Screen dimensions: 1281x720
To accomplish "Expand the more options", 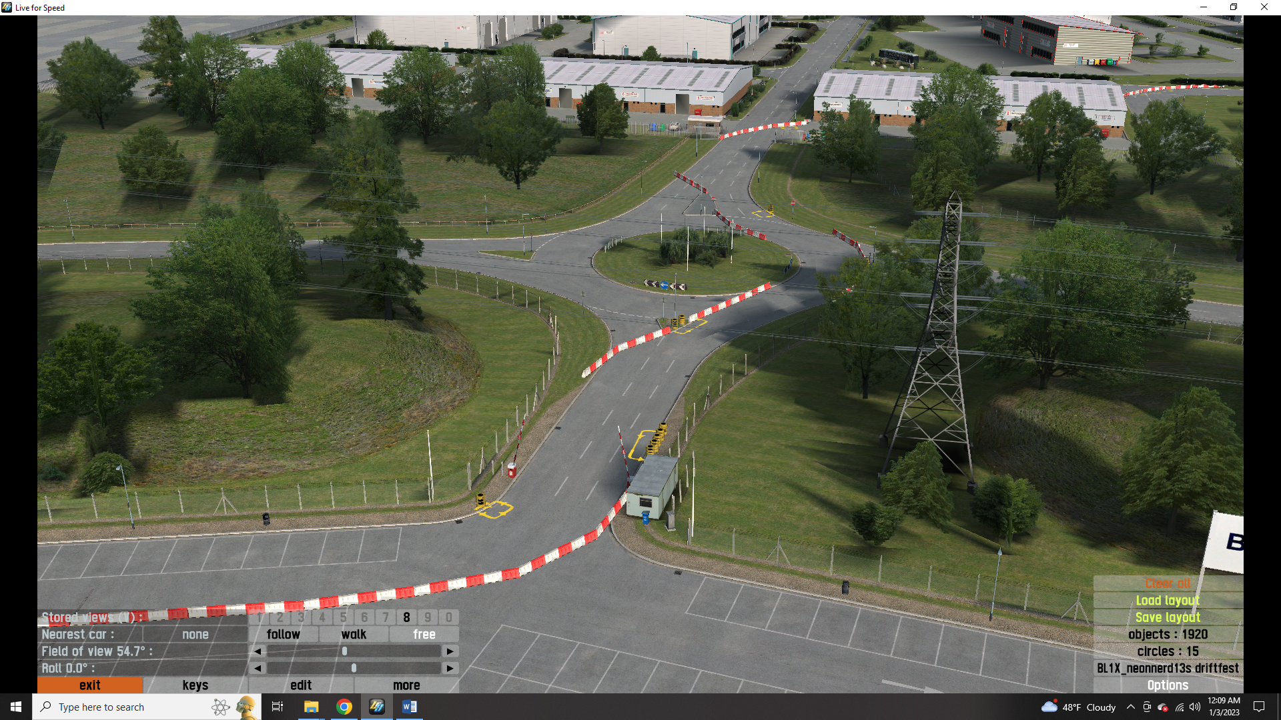I will pyautogui.click(x=406, y=685).
